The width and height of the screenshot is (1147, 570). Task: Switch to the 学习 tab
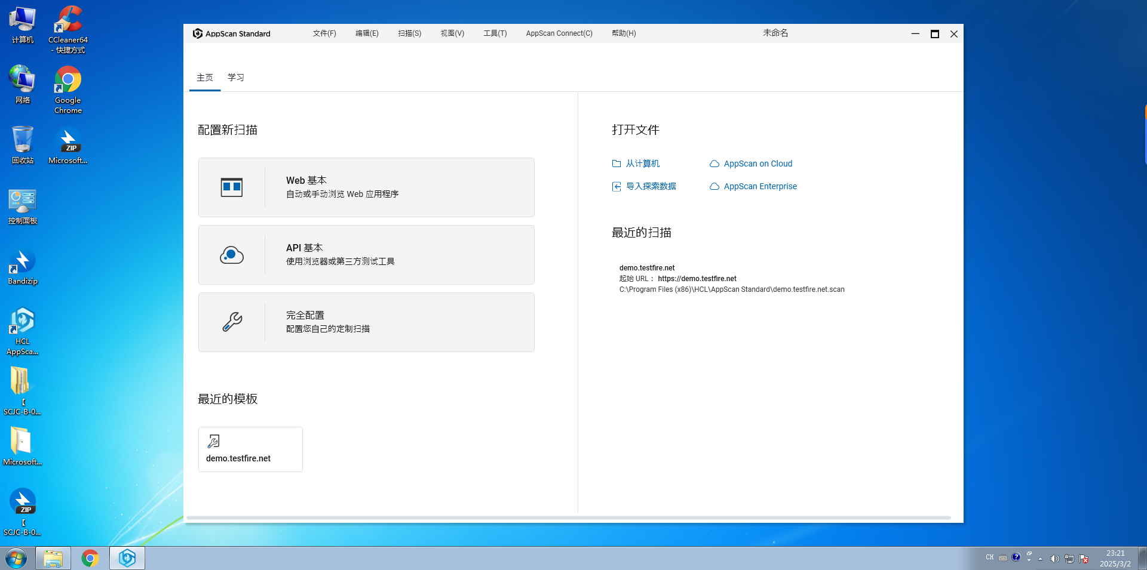click(x=236, y=78)
